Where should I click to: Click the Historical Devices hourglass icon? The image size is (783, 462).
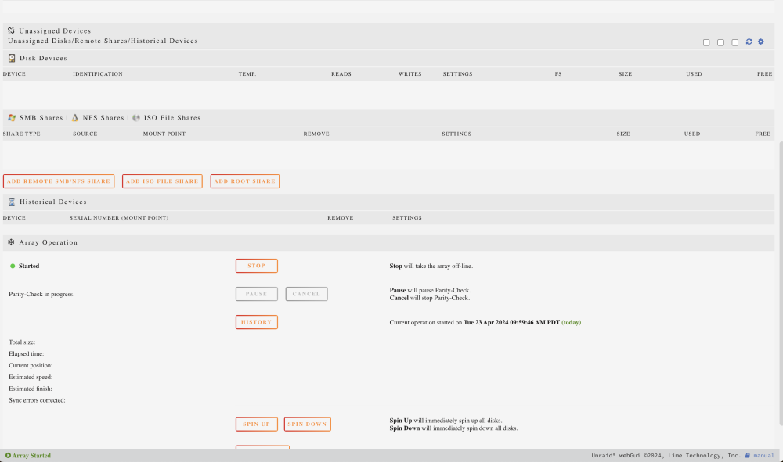(x=12, y=202)
